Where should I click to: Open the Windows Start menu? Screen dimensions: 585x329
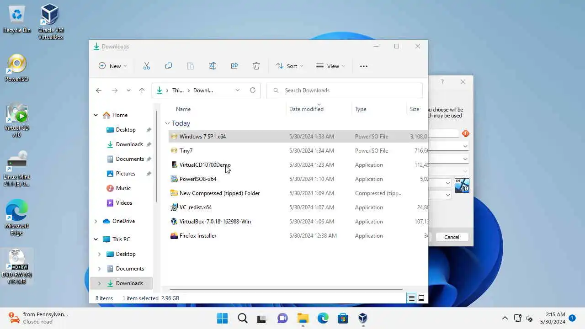tap(223, 318)
